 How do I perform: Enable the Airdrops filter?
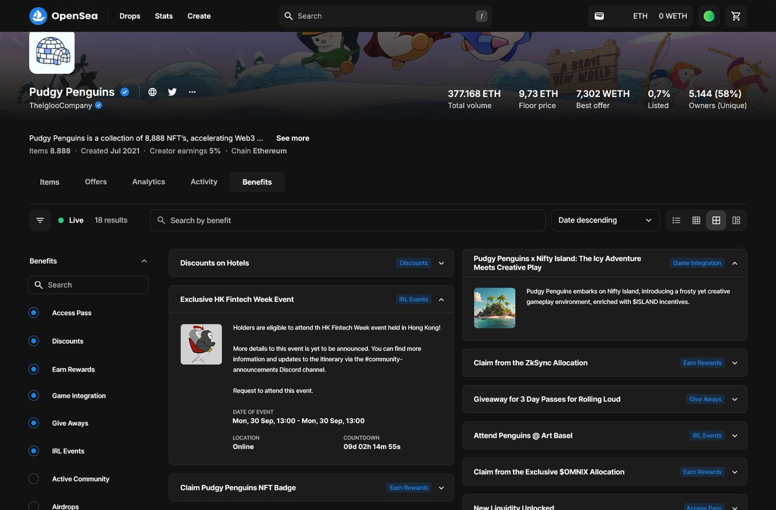pos(34,506)
